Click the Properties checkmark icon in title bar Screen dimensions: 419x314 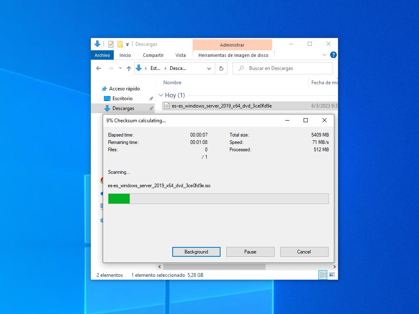111,44
